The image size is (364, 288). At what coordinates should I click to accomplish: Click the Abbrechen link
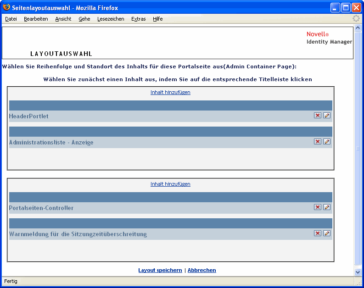pos(202,271)
